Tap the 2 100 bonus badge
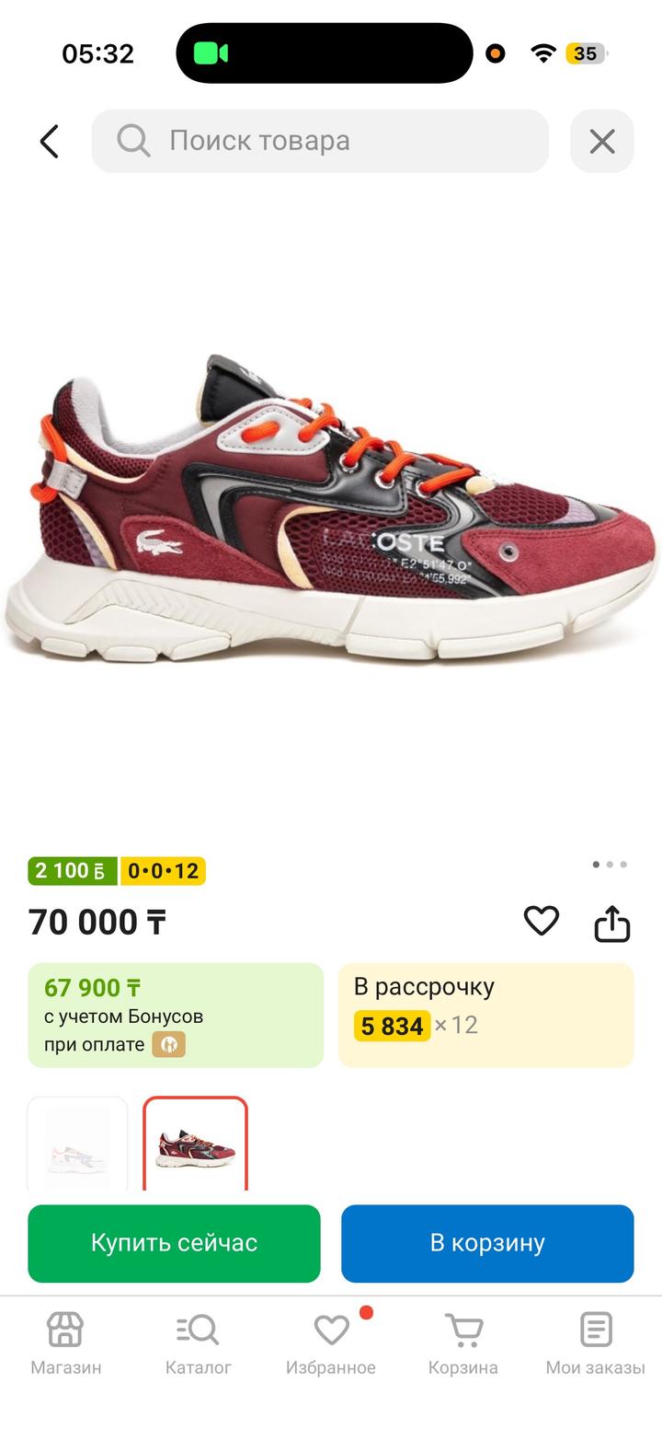 coord(73,871)
